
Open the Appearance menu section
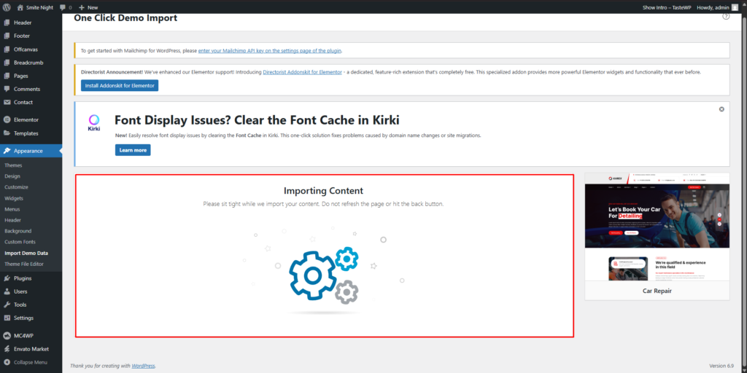coord(28,151)
